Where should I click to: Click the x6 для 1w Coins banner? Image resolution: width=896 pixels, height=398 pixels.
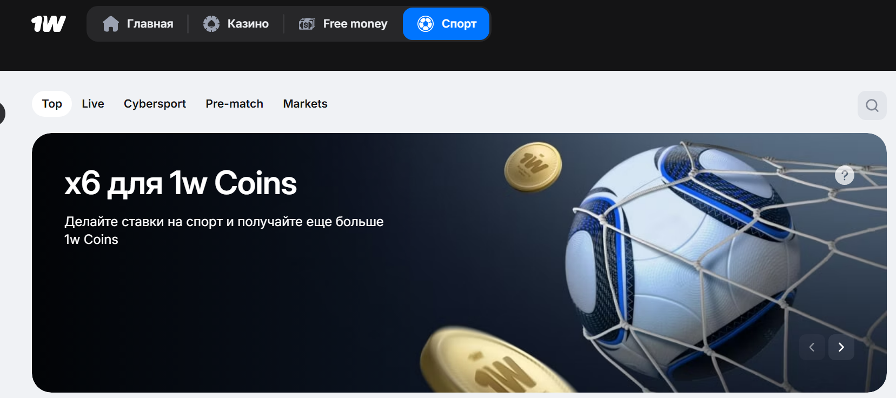point(459,263)
